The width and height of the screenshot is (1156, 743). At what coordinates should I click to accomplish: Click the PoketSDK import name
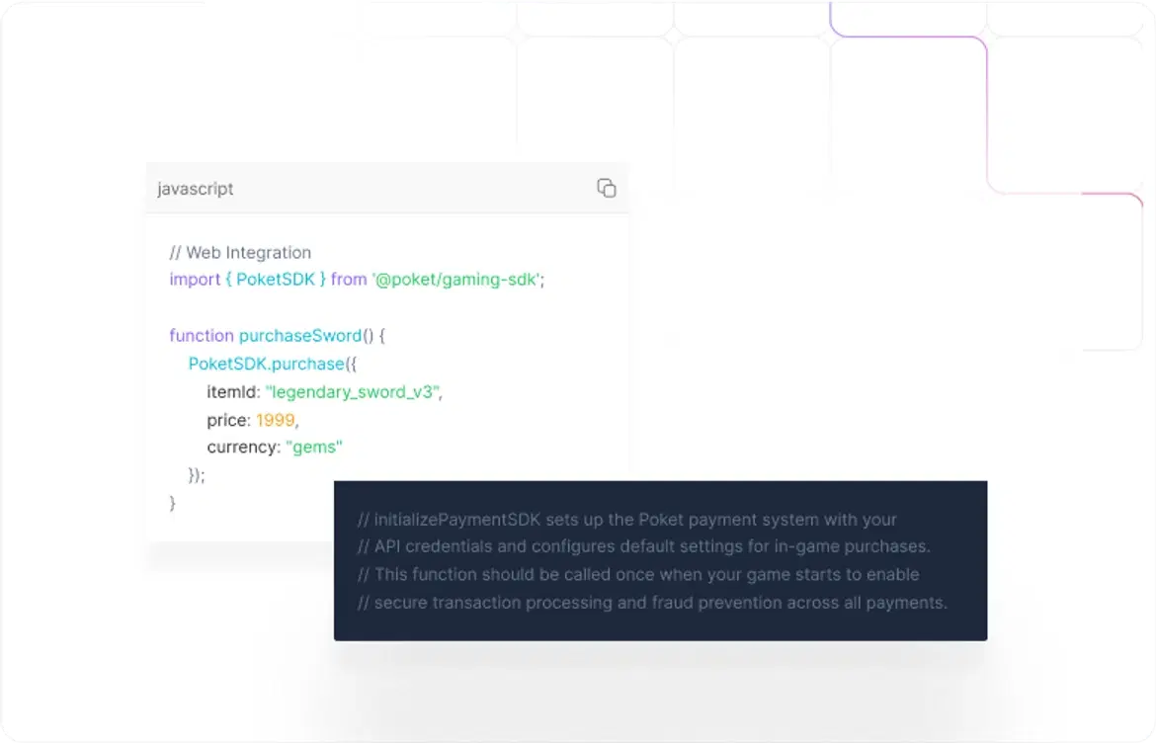(278, 280)
